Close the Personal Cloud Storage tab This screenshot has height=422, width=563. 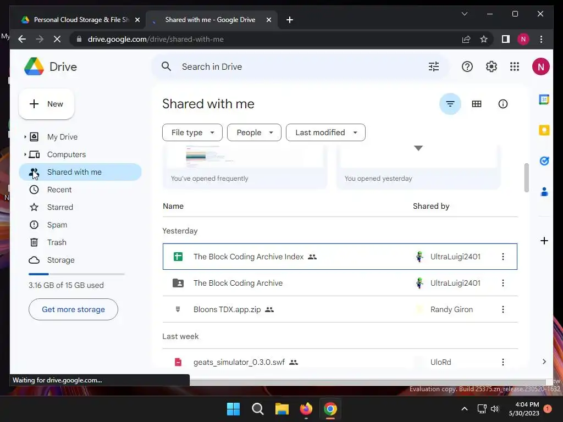137,20
